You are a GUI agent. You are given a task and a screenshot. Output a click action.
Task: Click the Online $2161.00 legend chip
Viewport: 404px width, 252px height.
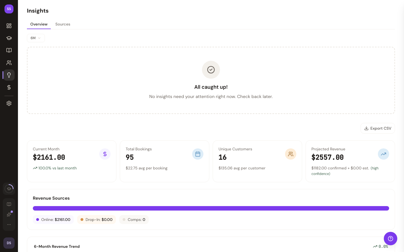tap(53, 220)
